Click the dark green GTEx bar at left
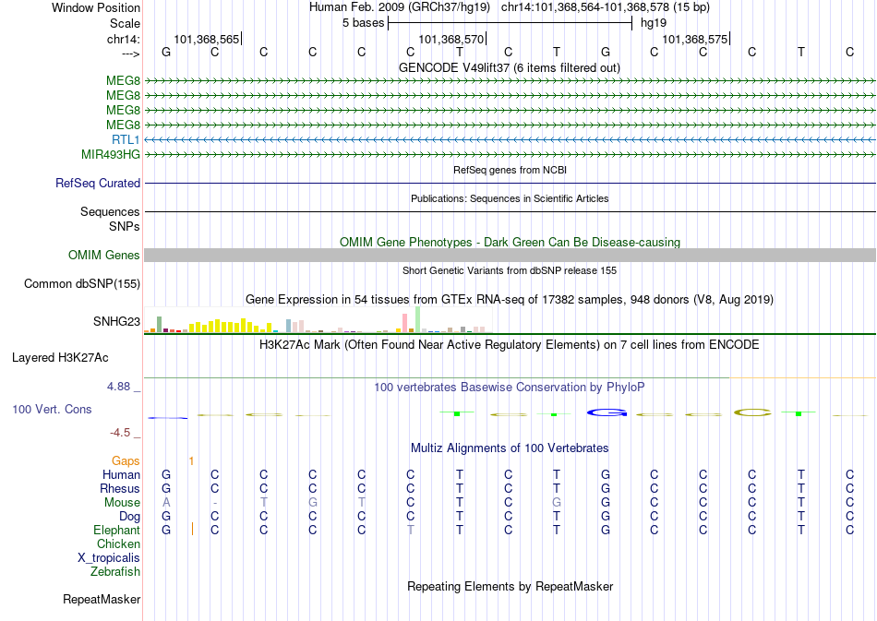877x621 pixels. coord(159,325)
